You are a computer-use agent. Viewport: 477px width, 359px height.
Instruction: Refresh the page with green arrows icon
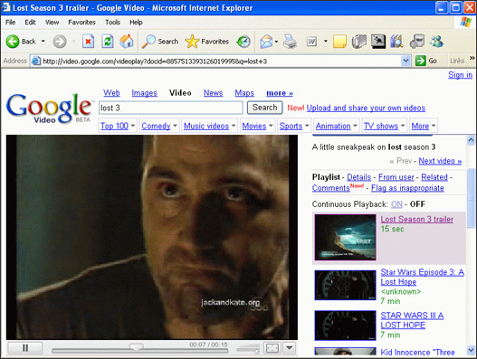(x=108, y=42)
